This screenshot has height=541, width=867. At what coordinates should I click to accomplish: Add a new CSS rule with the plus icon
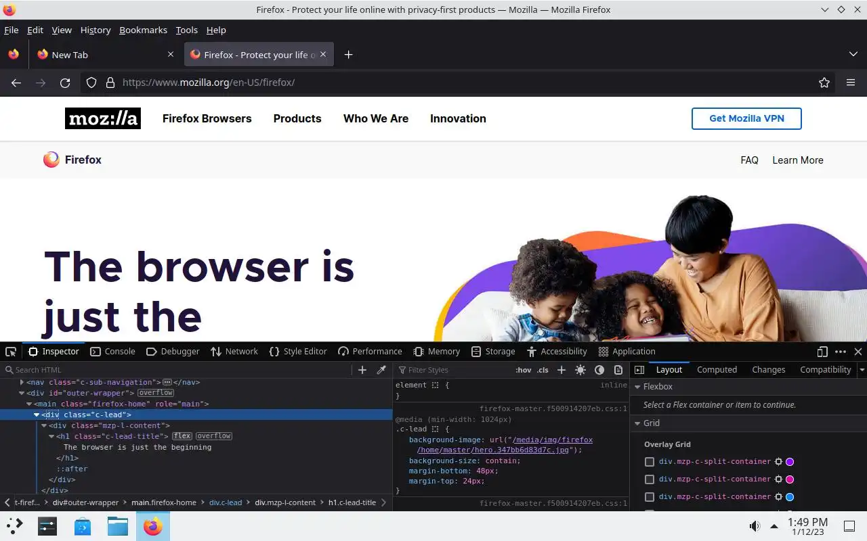[562, 370]
